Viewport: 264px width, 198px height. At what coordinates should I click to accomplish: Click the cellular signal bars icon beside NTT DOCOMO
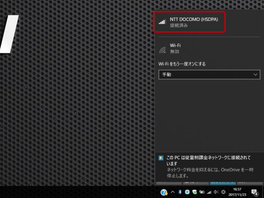pyautogui.click(x=162, y=22)
